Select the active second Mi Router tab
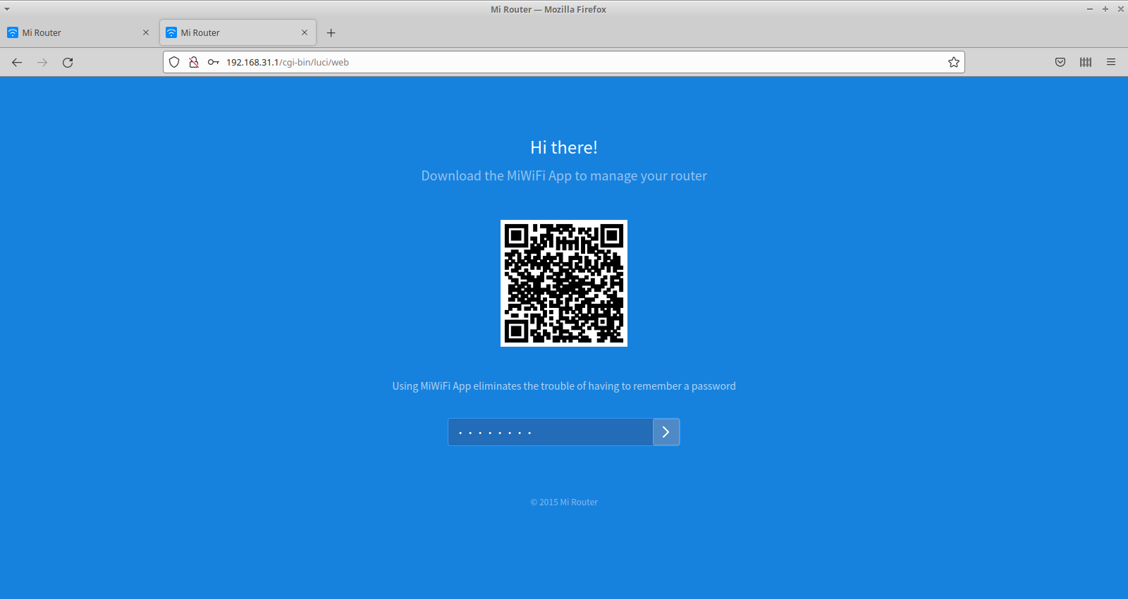The width and height of the screenshot is (1128, 599). [x=238, y=32]
